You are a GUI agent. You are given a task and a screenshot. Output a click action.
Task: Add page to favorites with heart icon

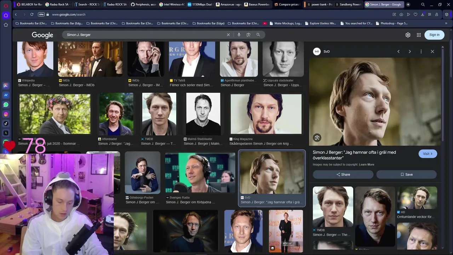(x=415, y=15)
